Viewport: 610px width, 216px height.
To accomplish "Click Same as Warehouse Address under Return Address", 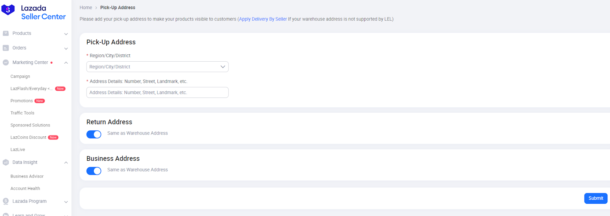I will [x=138, y=133].
